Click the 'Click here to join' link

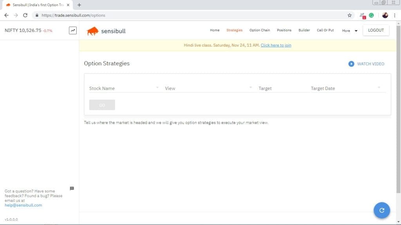tap(276, 45)
